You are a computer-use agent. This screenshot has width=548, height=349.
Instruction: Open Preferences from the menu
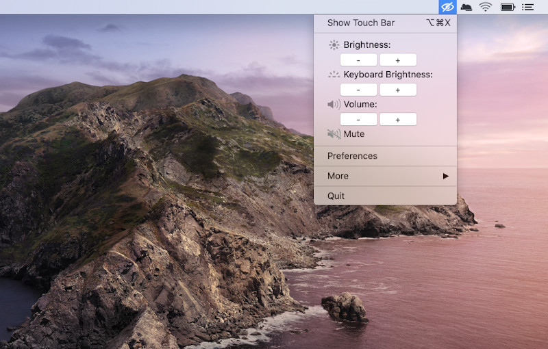(x=385, y=156)
